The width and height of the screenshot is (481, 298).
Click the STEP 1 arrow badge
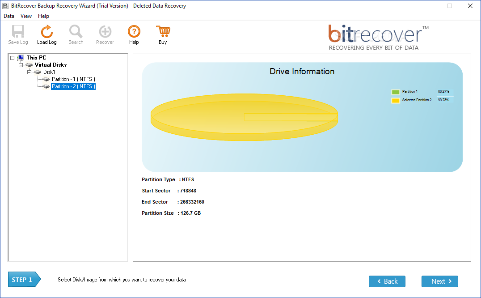tap(24, 279)
